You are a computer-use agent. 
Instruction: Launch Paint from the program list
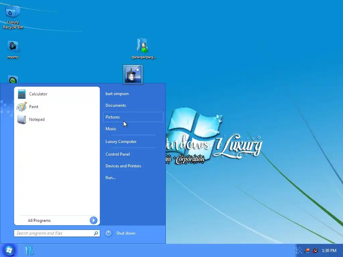click(57, 107)
